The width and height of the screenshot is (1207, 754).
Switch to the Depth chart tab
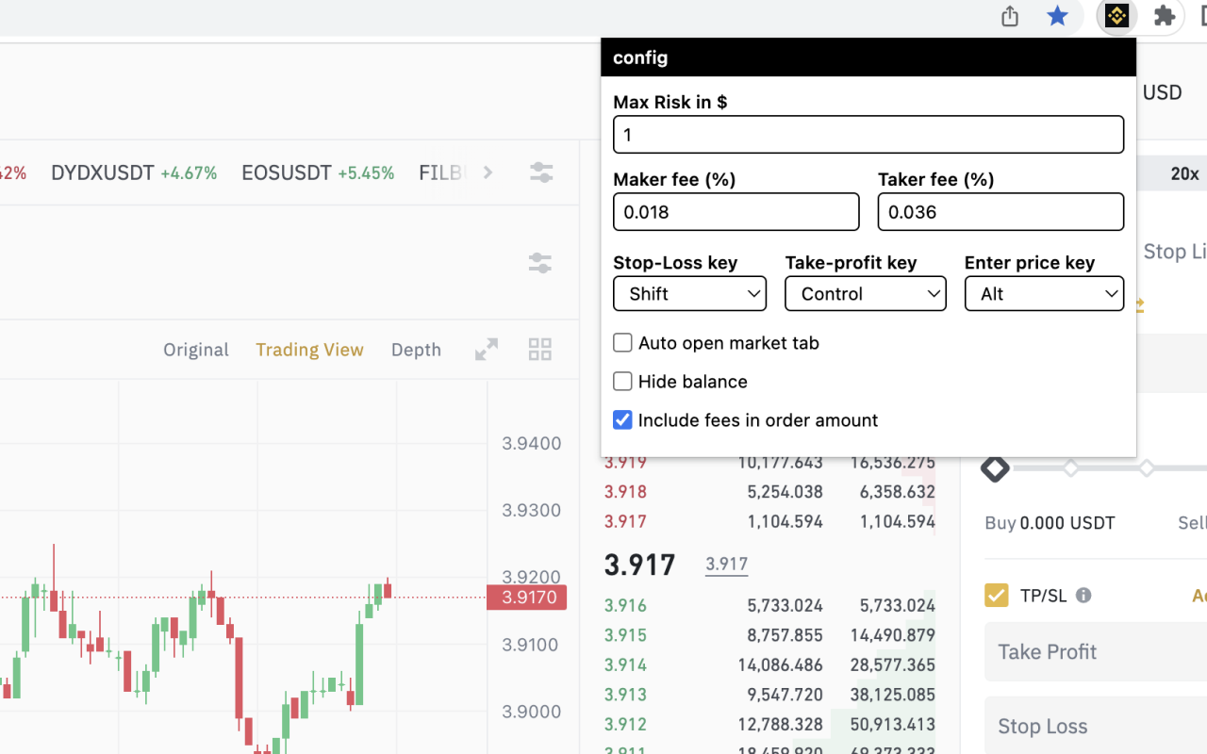click(416, 349)
